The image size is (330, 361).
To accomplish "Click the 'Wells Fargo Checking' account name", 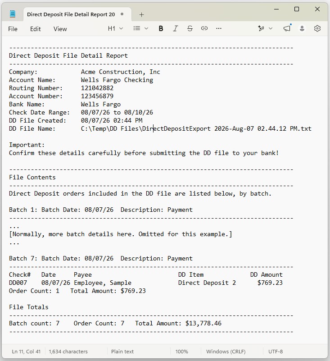I will tap(117, 80).
